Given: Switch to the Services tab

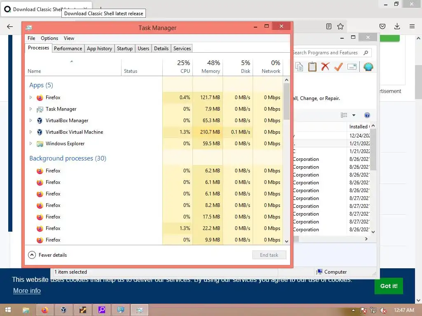Looking at the screenshot, I should coord(182,49).
